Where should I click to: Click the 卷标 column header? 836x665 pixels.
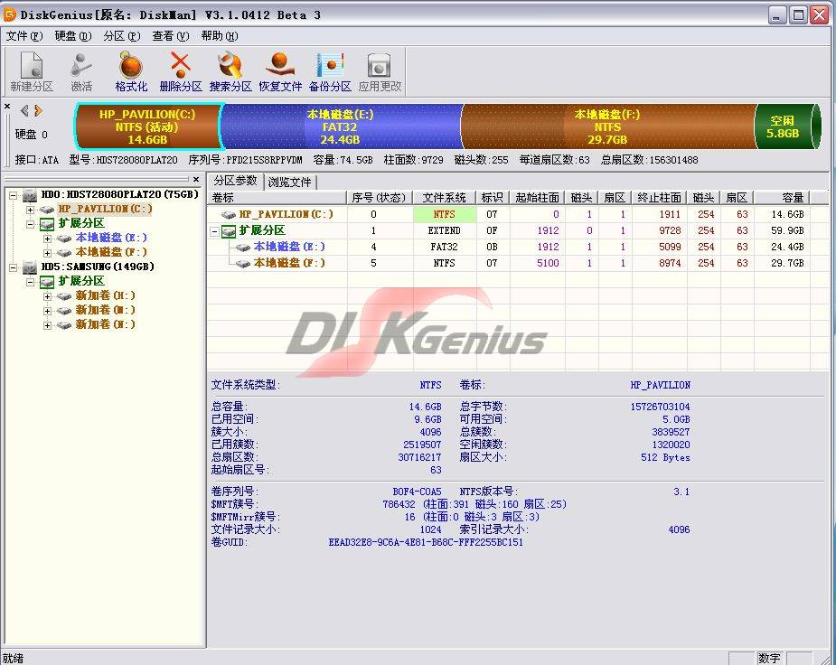pos(277,198)
